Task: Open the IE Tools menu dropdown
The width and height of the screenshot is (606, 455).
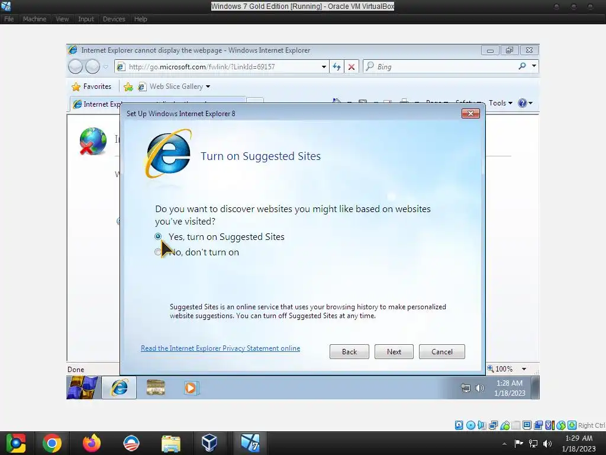Action: (x=501, y=103)
